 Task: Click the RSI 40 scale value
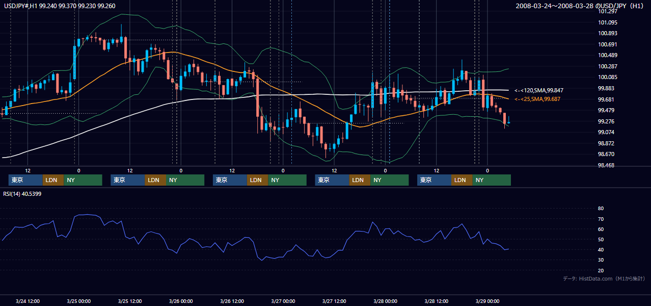point(601,249)
